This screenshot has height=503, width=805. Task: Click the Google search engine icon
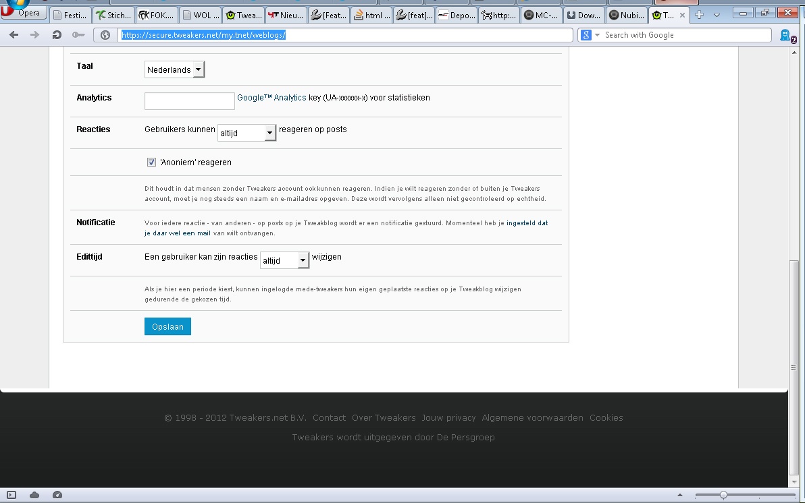point(586,35)
